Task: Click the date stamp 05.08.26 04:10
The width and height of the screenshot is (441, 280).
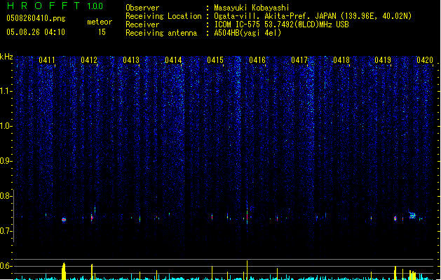Action: 36,32
